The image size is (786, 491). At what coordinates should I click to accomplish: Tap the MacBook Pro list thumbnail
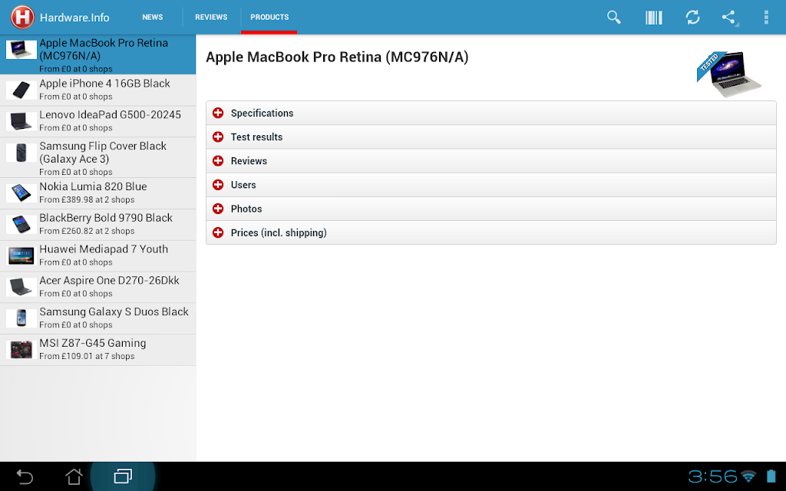[21, 50]
